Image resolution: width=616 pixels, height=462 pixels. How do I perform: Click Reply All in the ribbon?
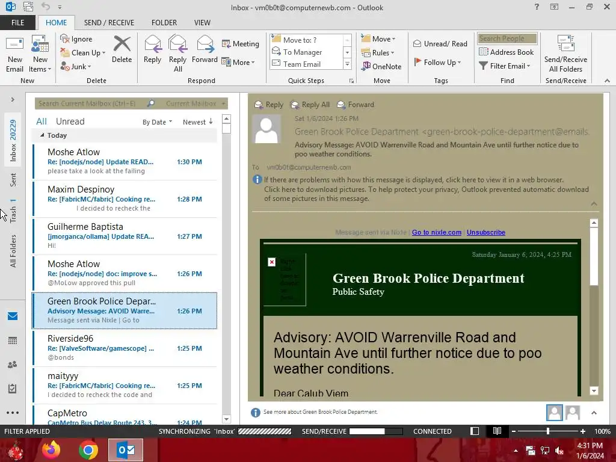point(177,54)
